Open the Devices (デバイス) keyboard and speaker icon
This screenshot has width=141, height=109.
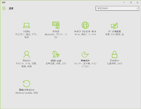(56, 25)
